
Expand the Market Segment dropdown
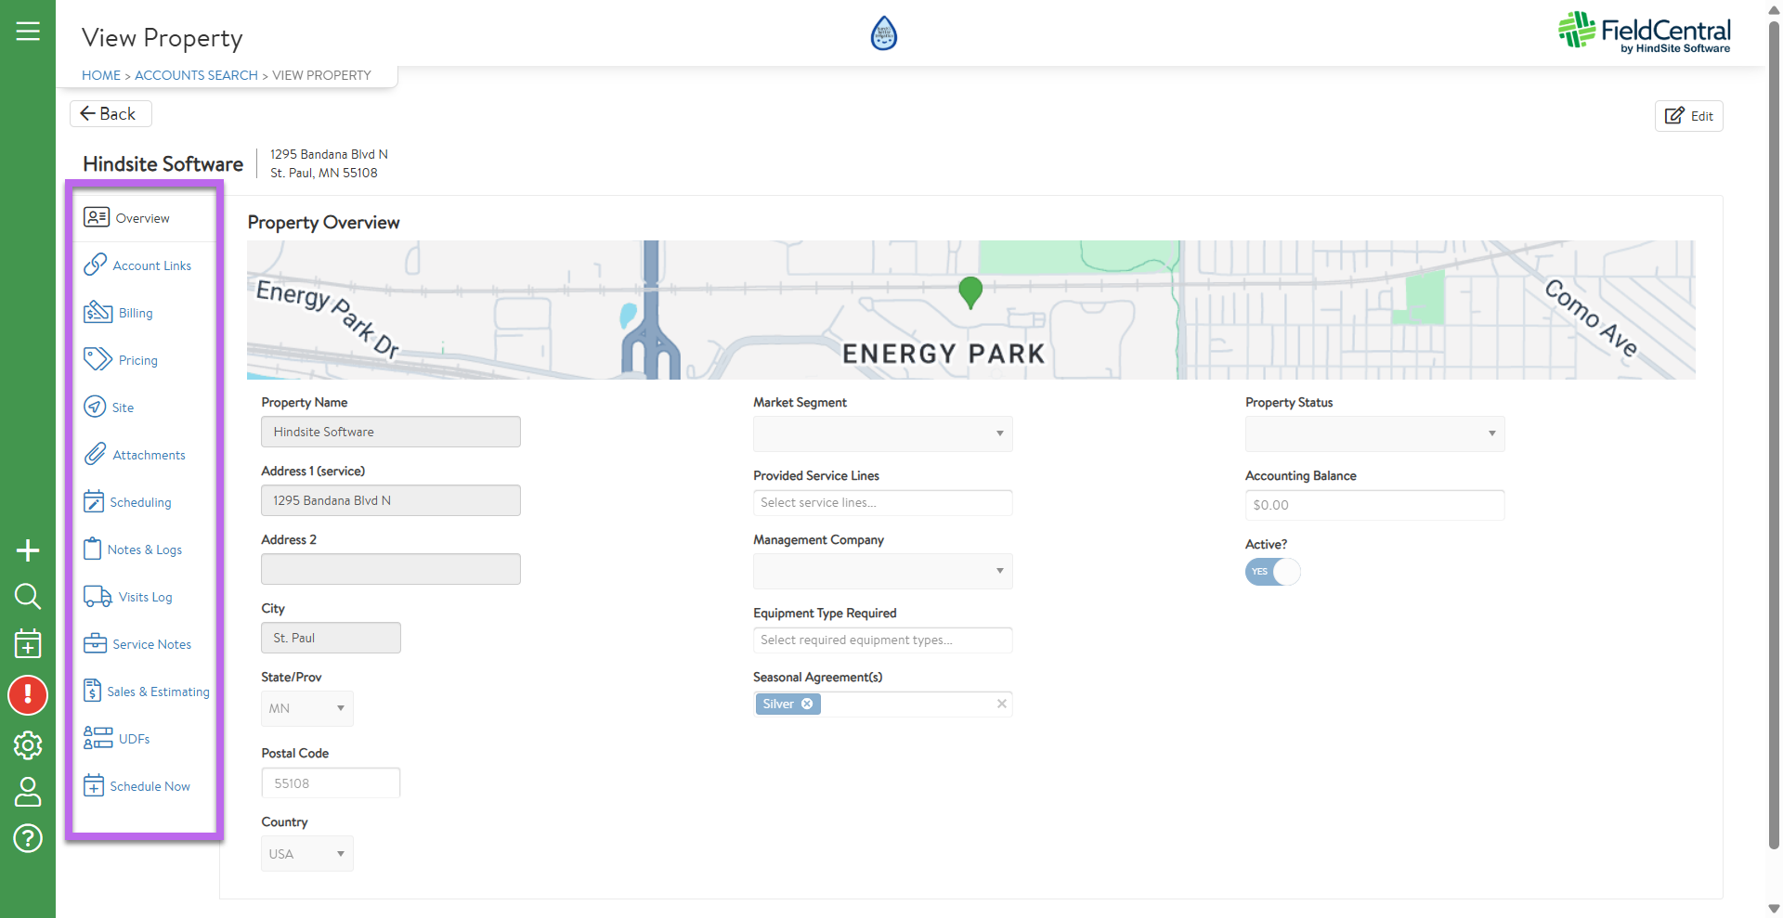[882, 433]
